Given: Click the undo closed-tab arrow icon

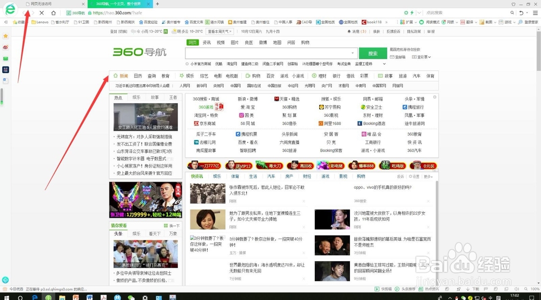Looking at the screenshot, I should 522,13.
